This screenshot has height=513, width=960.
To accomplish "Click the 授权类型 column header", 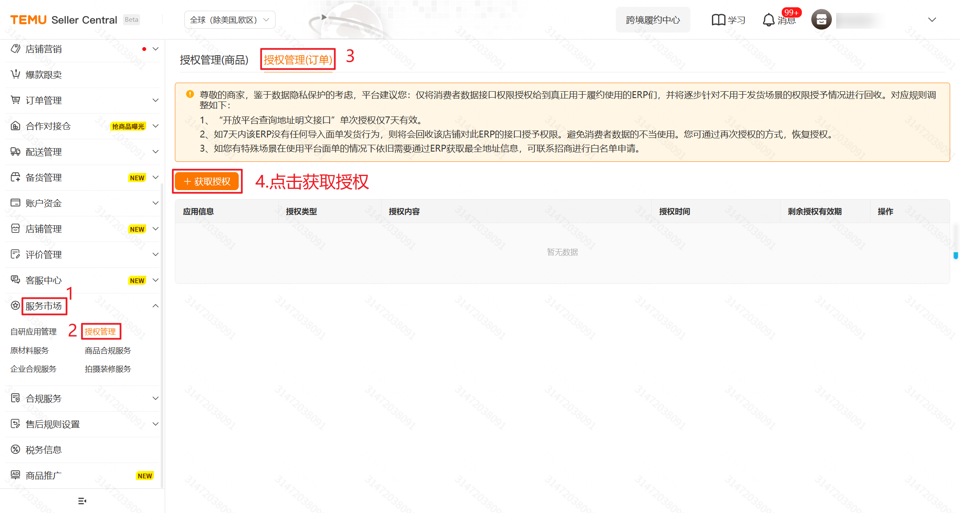I will 302,211.
